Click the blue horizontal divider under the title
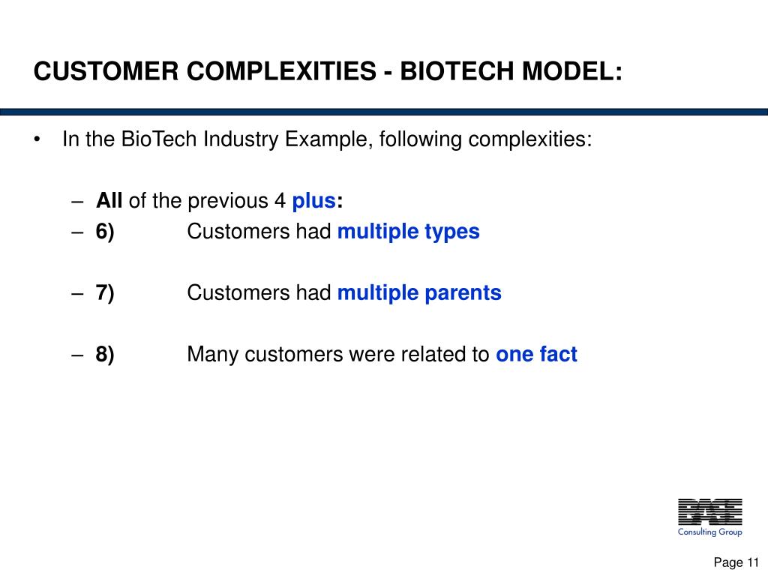 (x=384, y=112)
